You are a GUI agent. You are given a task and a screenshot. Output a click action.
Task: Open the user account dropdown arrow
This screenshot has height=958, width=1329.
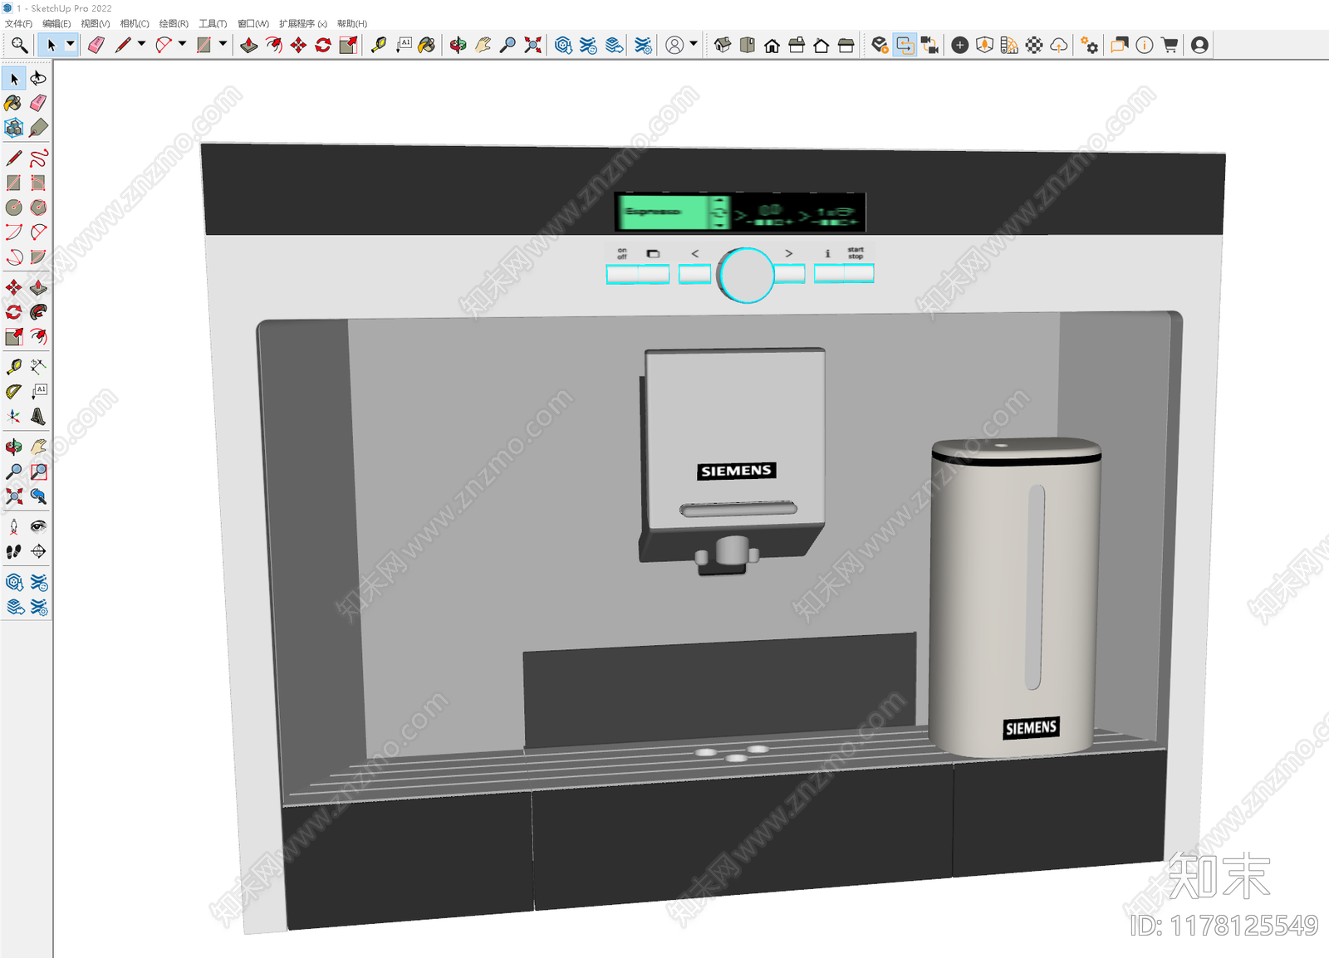pyautogui.click(x=694, y=45)
